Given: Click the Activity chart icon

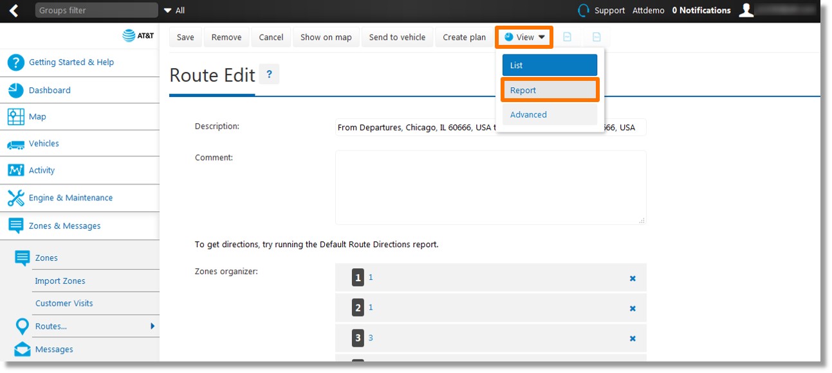Looking at the screenshot, I should 16,170.
